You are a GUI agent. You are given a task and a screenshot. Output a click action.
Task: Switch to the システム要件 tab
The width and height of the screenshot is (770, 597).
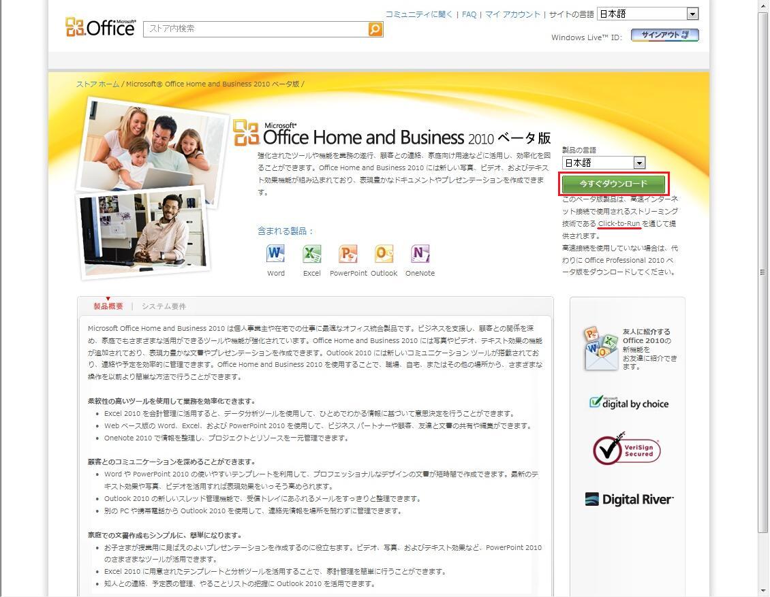[x=164, y=306]
